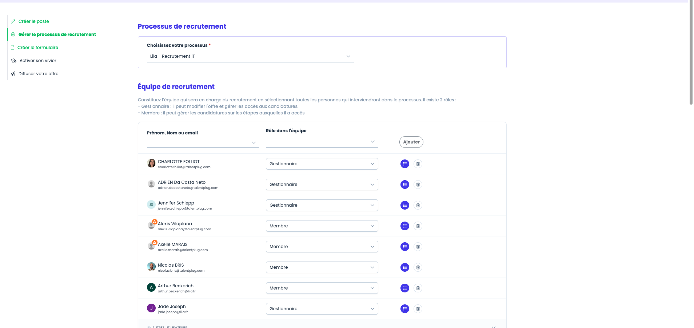The width and height of the screenshot is (694, 328).
Task: Click the warning badge on Axelle Marais's avatar
Action: tap(155, 242)
